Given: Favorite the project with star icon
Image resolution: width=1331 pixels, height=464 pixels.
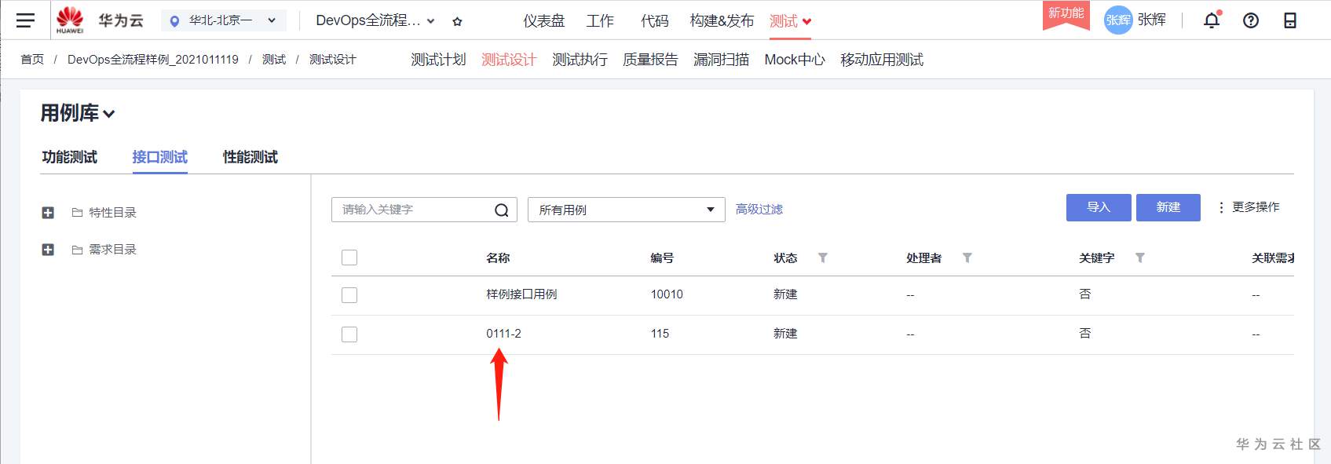Looking at the screenshot, I should 457,21.
